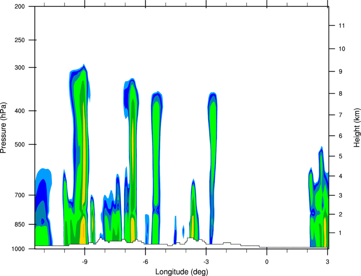Pick the -3 longitude tick label

coord(206,262)
